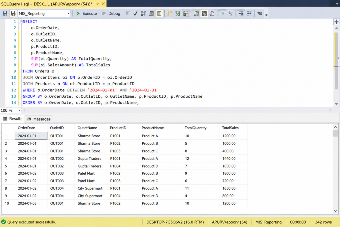This screenshot has width=340, height=227.
Task: Click the OutletName column header
Action: click(x=91, y=128)
